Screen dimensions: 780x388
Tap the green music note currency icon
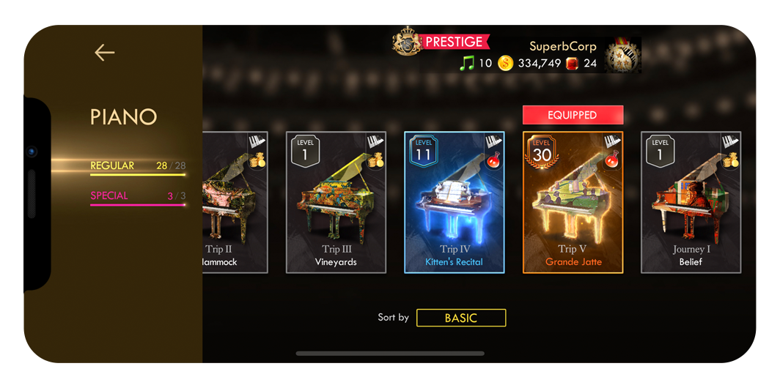[x=467, y=64]
